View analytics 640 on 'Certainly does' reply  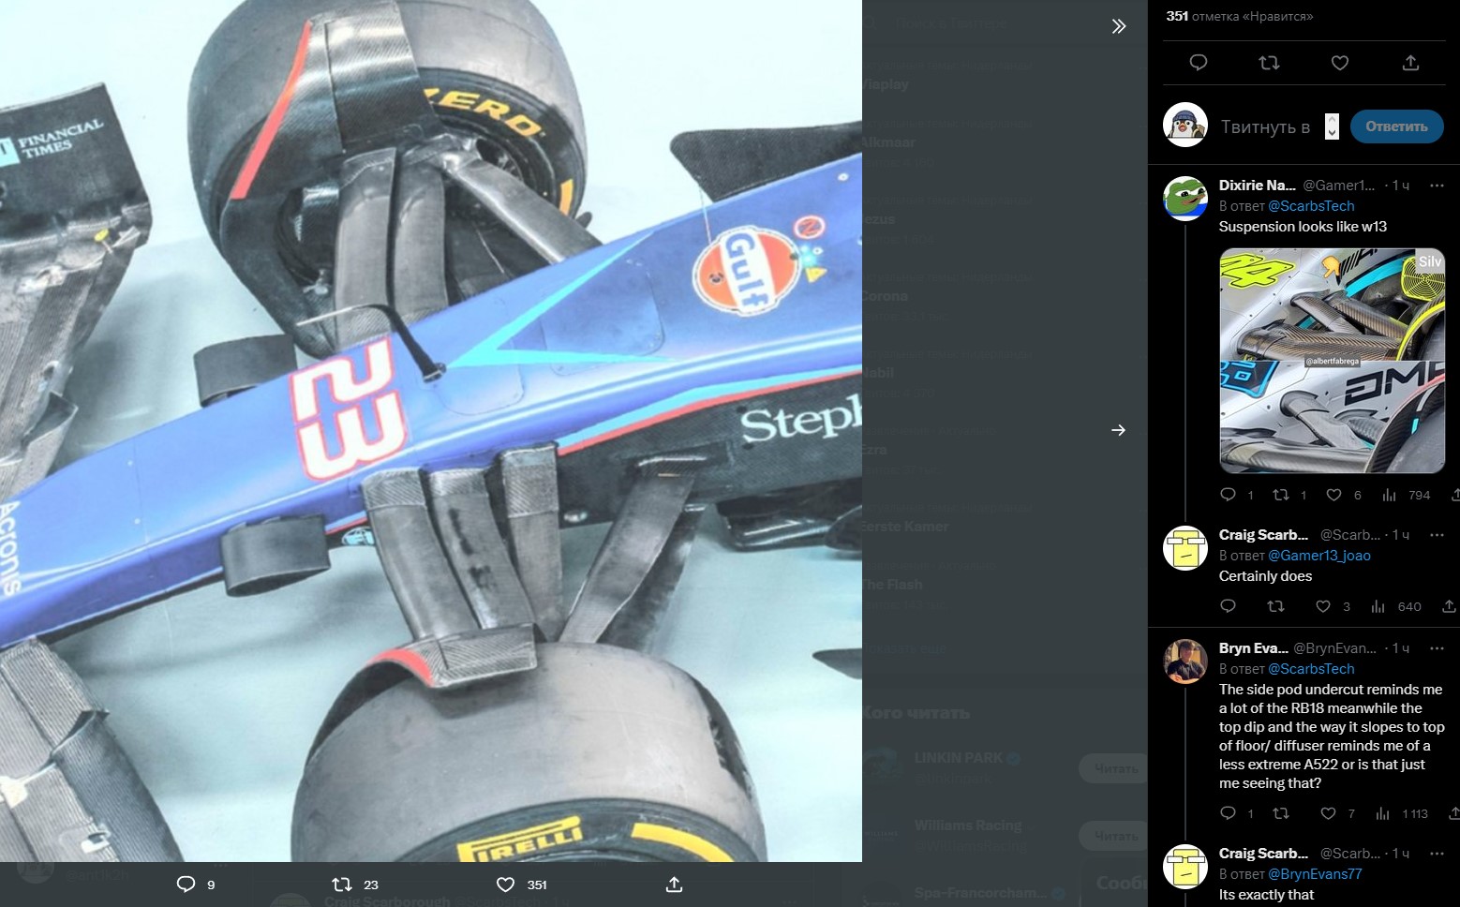[x=1395, y=606]
